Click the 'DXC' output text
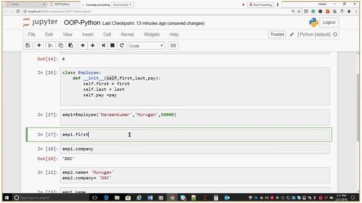 (68, 158)
